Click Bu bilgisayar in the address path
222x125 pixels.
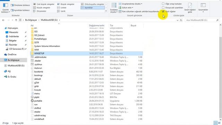pyautogui.click(x=31, y=20)
